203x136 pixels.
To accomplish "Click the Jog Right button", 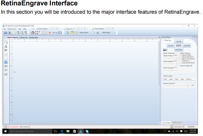I will [187, 45].
